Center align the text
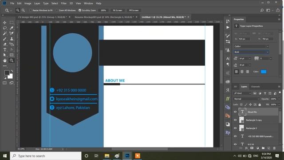Screen dimensions: 284x160 pos(242,72)
